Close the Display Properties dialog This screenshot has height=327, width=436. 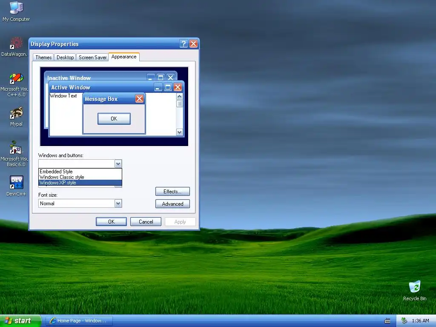pos(194,44)
